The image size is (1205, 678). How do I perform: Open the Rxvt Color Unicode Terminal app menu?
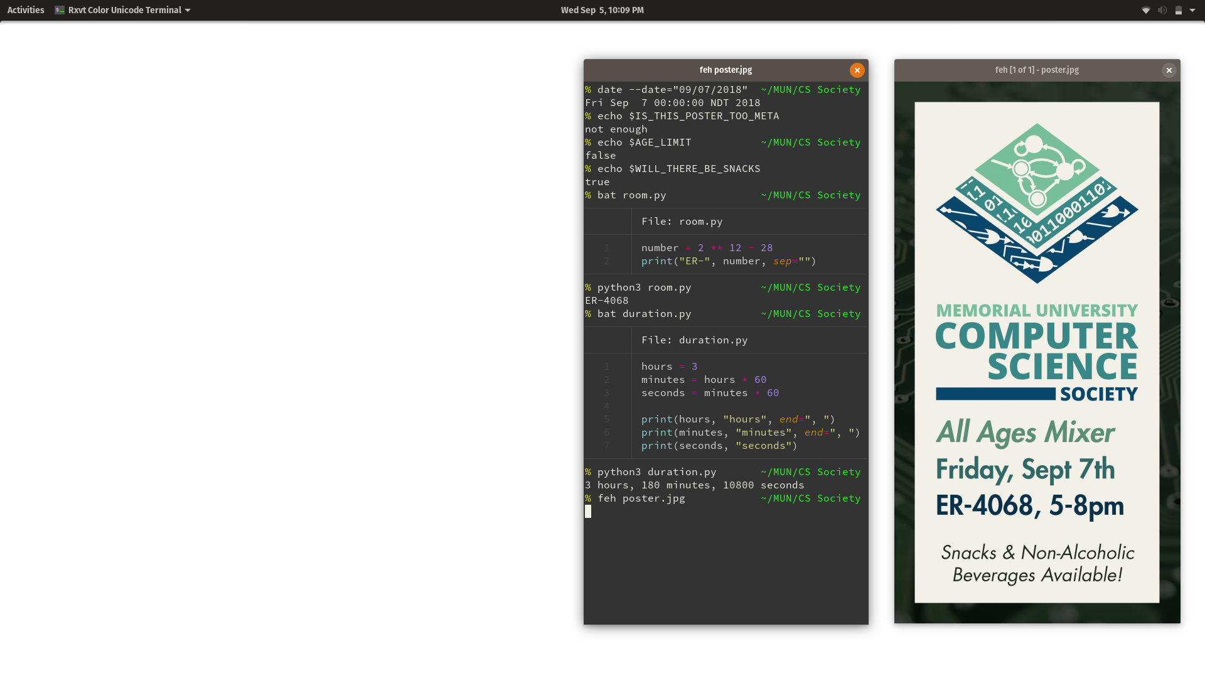click(x=122, y=10)
